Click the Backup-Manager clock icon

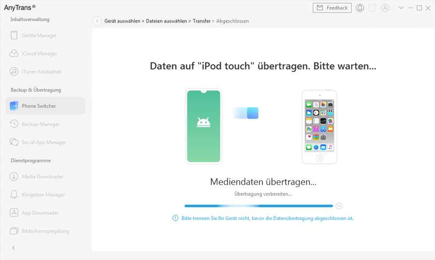pyautogui.click(x=14, y=124)
